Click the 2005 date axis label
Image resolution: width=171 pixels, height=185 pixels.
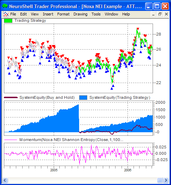(x=54, y=170)
